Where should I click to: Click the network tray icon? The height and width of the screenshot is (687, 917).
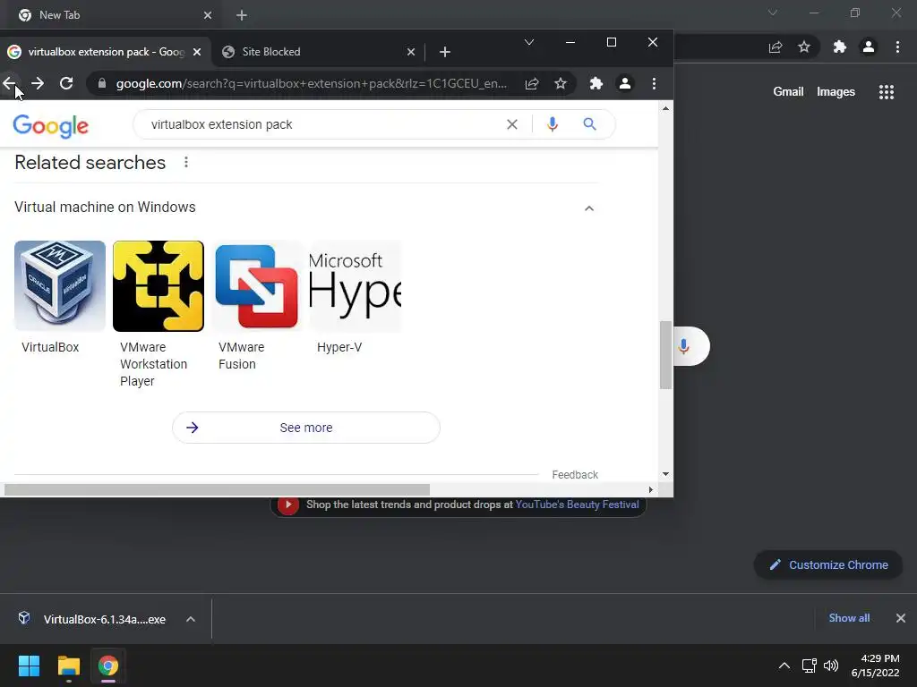[809, 666]
